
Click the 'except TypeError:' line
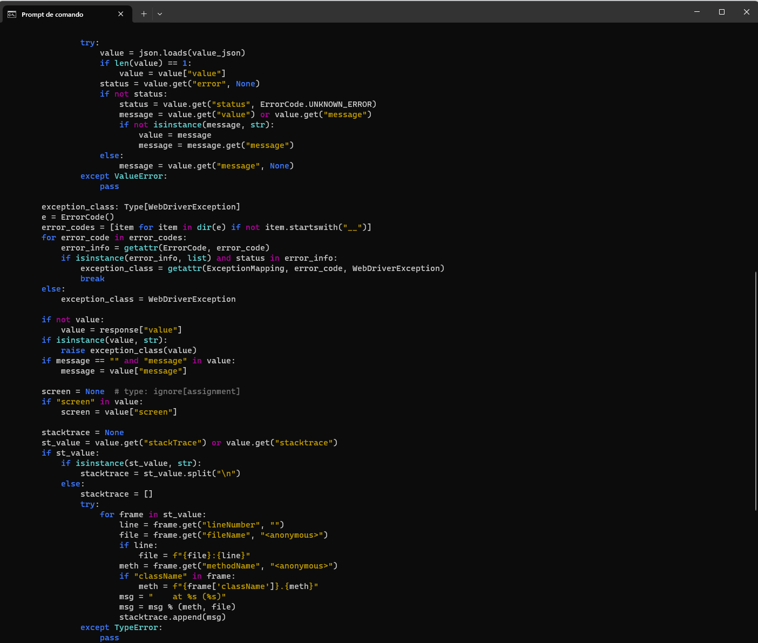click(x=121, y=627)
